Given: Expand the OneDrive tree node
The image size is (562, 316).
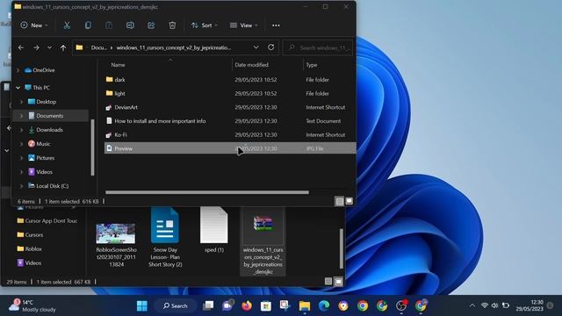Looking at the screenshot, I should pos(18,70).
